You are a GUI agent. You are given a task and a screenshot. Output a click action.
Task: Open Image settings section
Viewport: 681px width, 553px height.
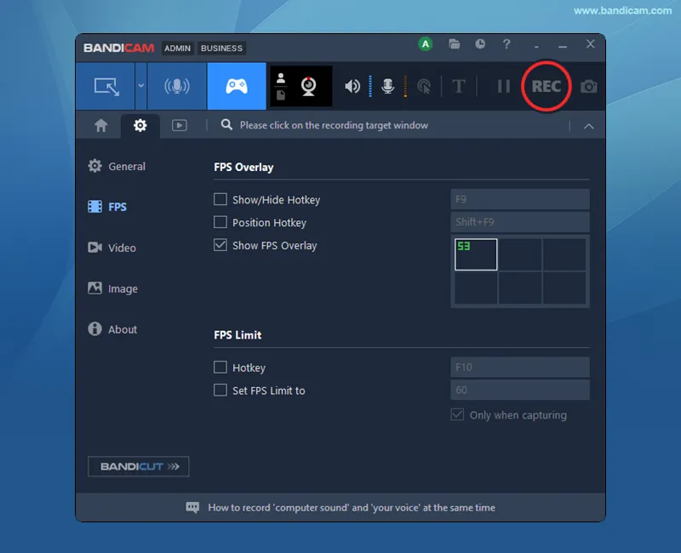coord(113,288)
